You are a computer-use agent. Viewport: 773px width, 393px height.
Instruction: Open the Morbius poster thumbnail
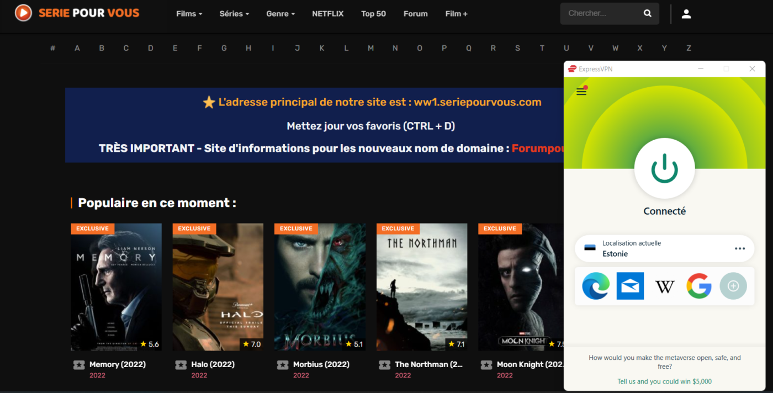point(320,287)
